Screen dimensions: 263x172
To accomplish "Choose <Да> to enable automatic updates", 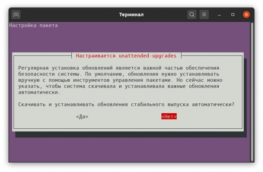I will [x=82, y=117].
